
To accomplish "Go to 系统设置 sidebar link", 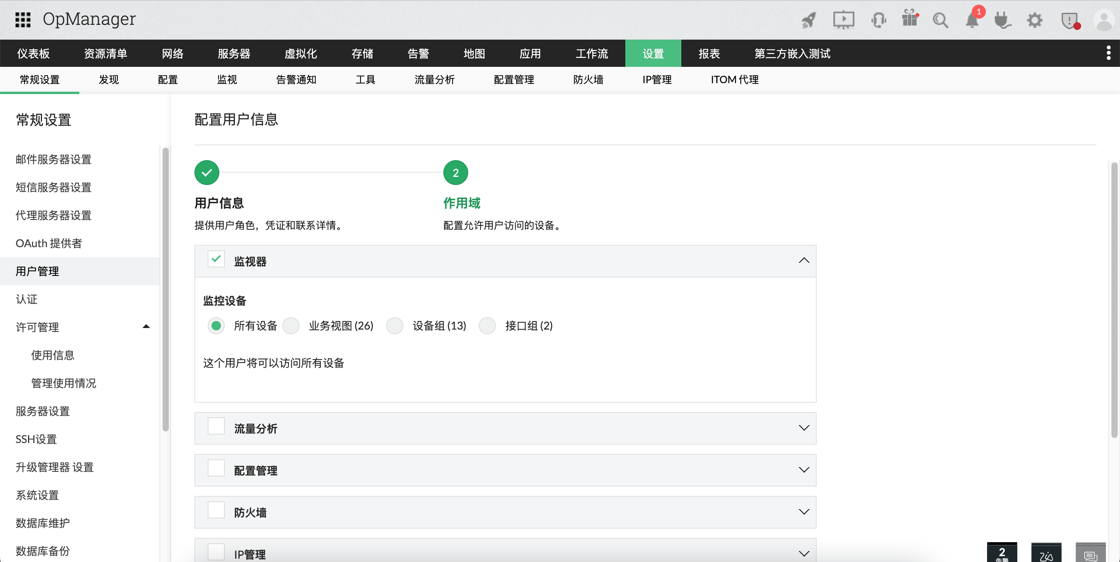I will tap(37, 495).
